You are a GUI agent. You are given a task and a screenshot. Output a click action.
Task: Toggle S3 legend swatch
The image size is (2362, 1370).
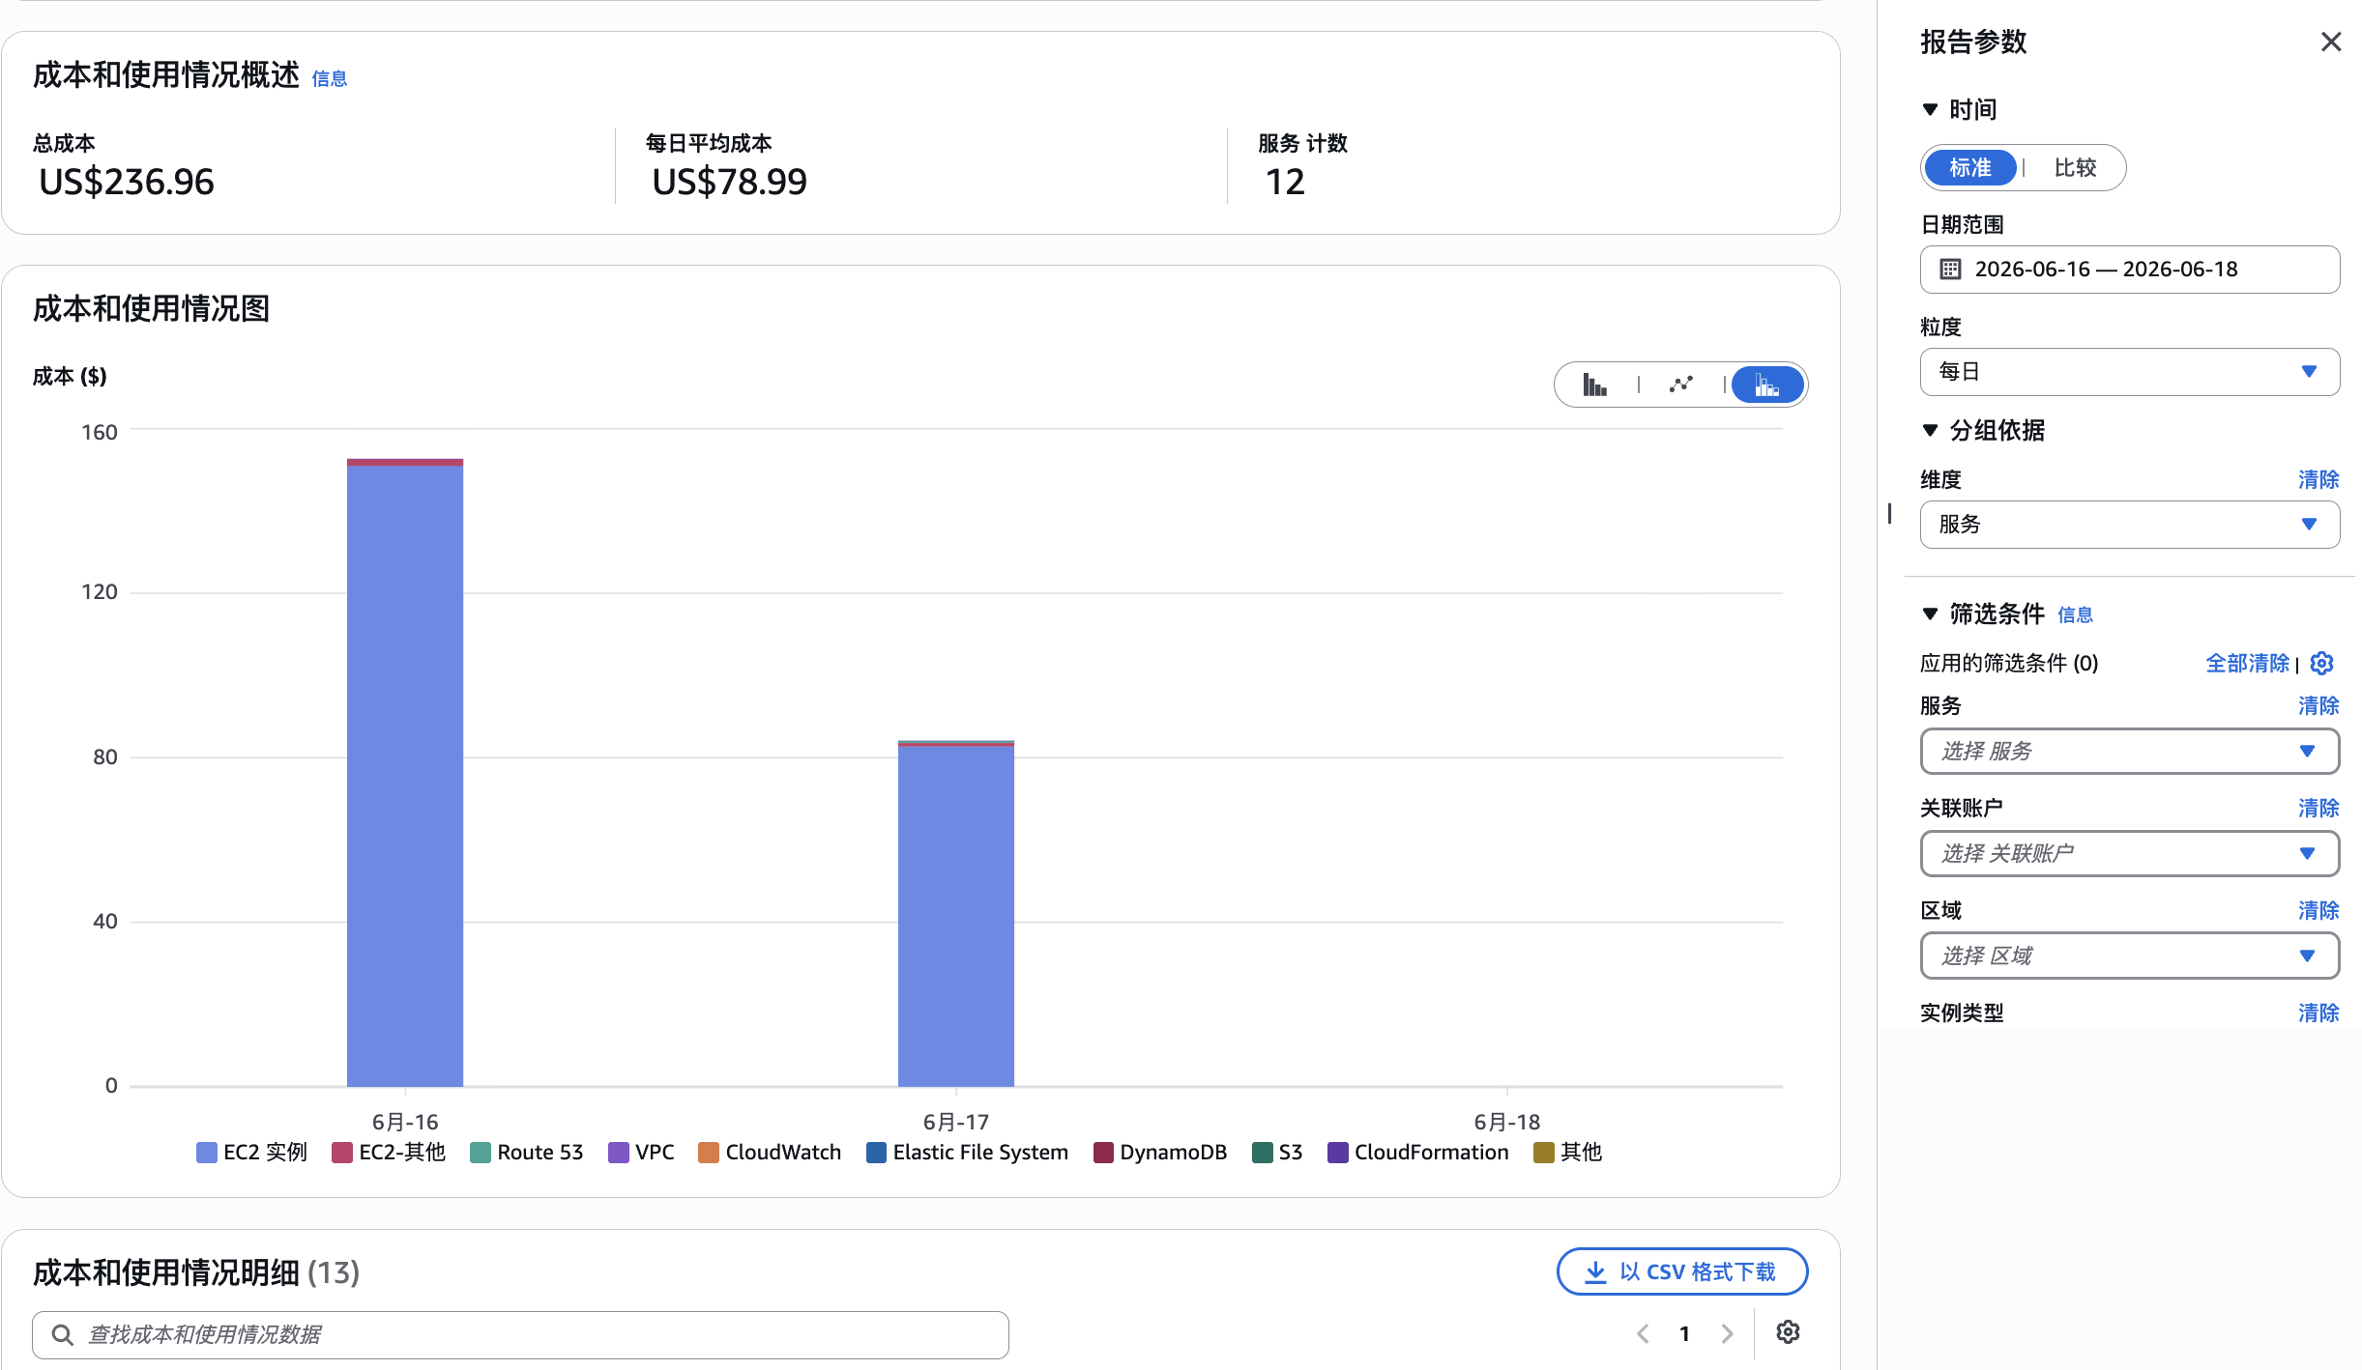1261,1153
